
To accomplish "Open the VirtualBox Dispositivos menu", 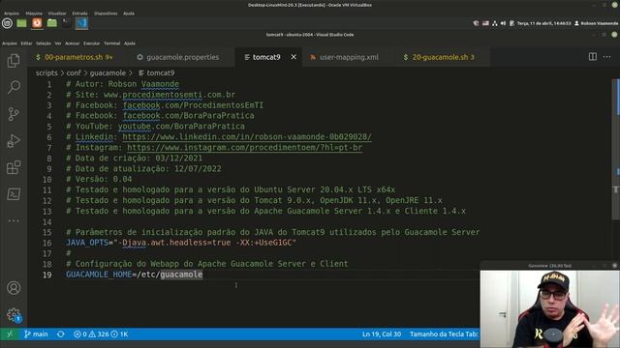I will [106, 14].
